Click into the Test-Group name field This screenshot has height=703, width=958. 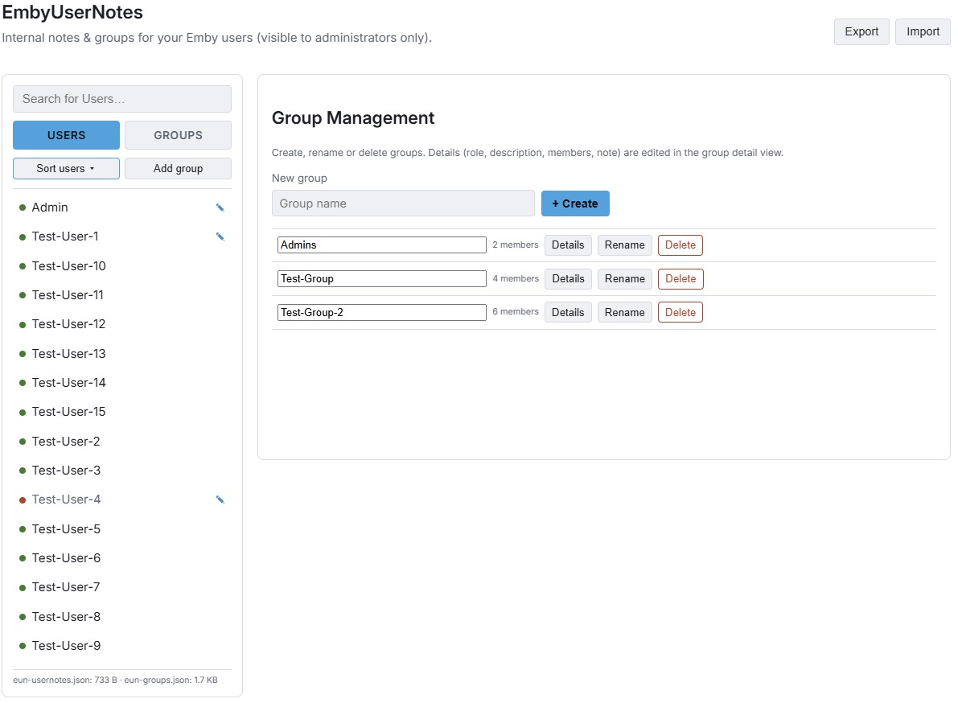tap(382, 278)
